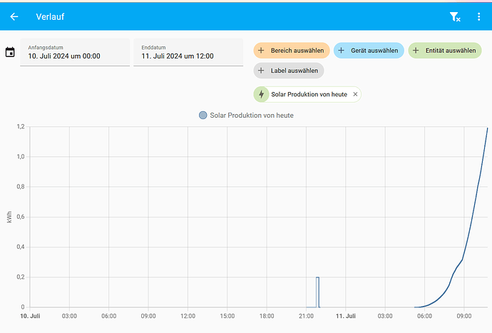Viewport: 492px width, 333px height.
Task: Click the 15:00 axis label
Action: pyautogui.click(x=227, y=316)
